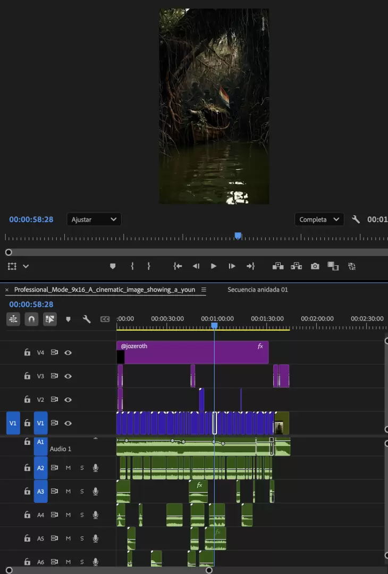Step back one frame
This screenshot has height=574, width=388.
click(196, 266)
